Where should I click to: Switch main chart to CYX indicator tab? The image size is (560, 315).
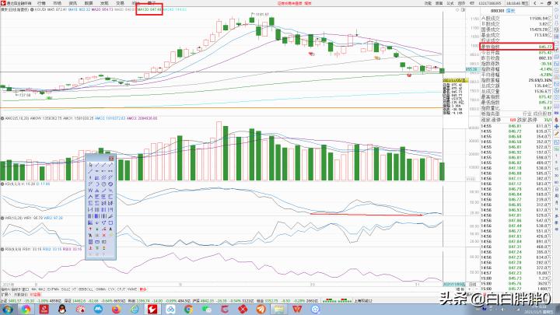pyautogui.click(x=111, y=289)
